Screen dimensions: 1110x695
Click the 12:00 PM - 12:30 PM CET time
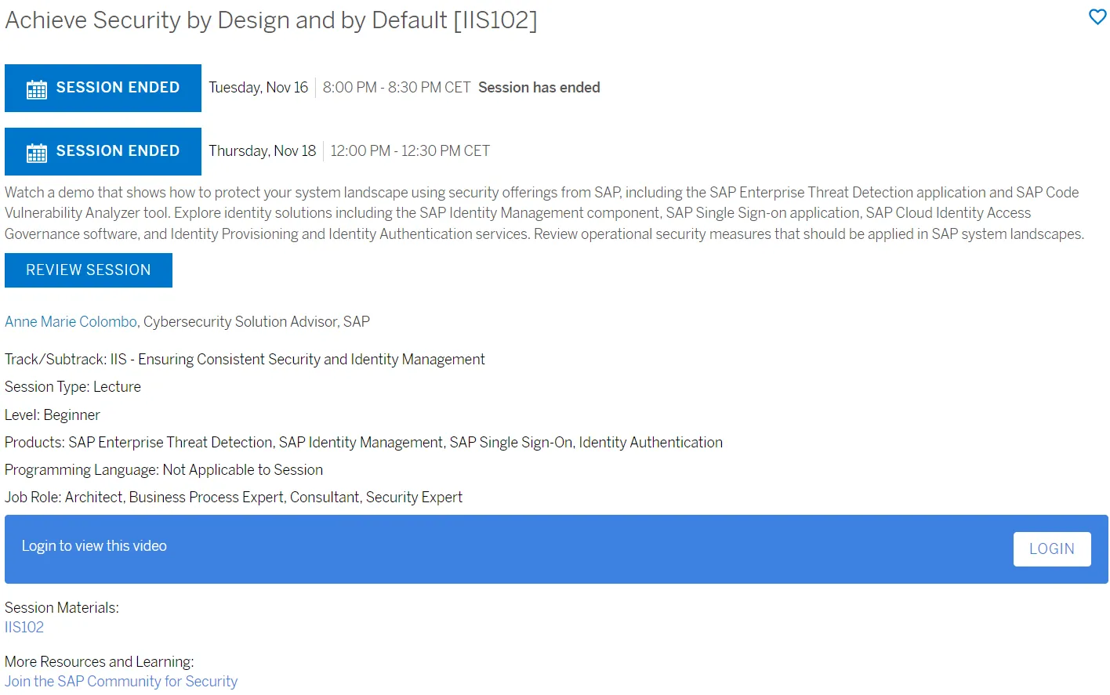409,151
